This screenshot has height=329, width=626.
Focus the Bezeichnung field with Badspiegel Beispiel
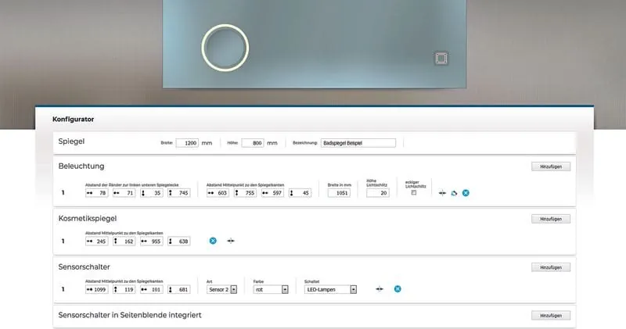tap(358, 143)
